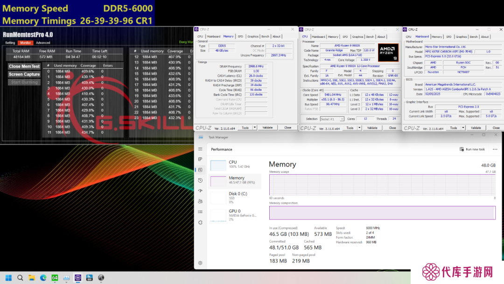Click Close MemTest button
Screen dimensions: 504x284
point(24,66)
